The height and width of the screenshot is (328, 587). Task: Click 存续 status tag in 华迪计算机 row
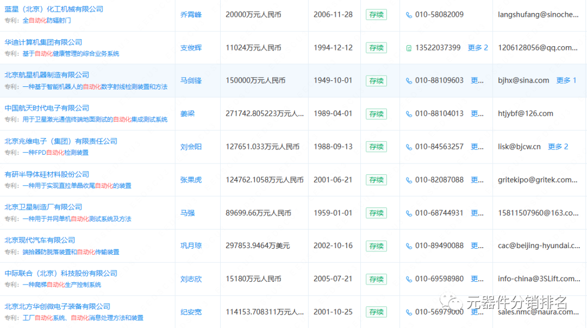click(376, 47)
